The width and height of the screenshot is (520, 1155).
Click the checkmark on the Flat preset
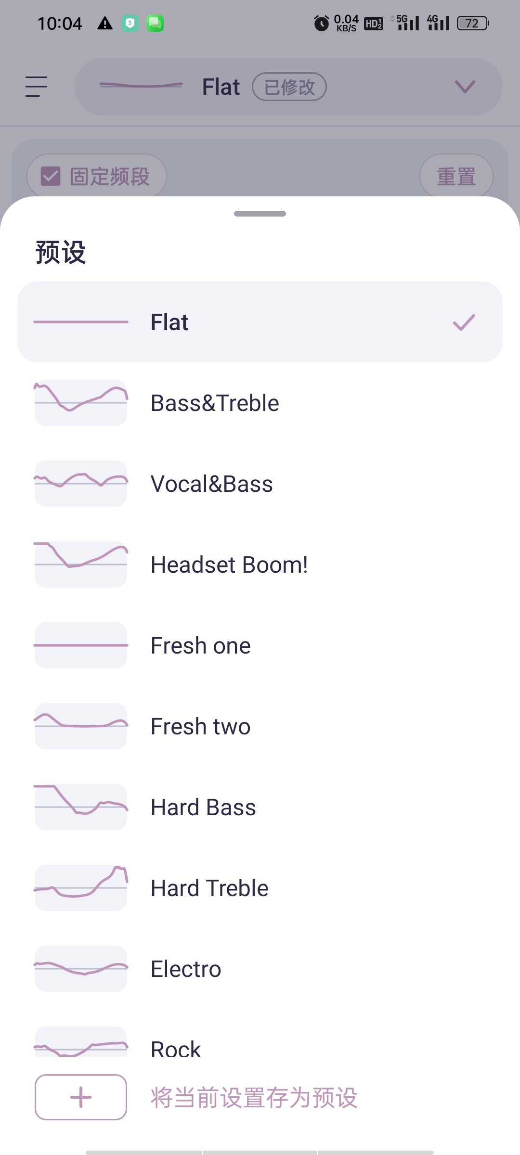coord(464,322)
